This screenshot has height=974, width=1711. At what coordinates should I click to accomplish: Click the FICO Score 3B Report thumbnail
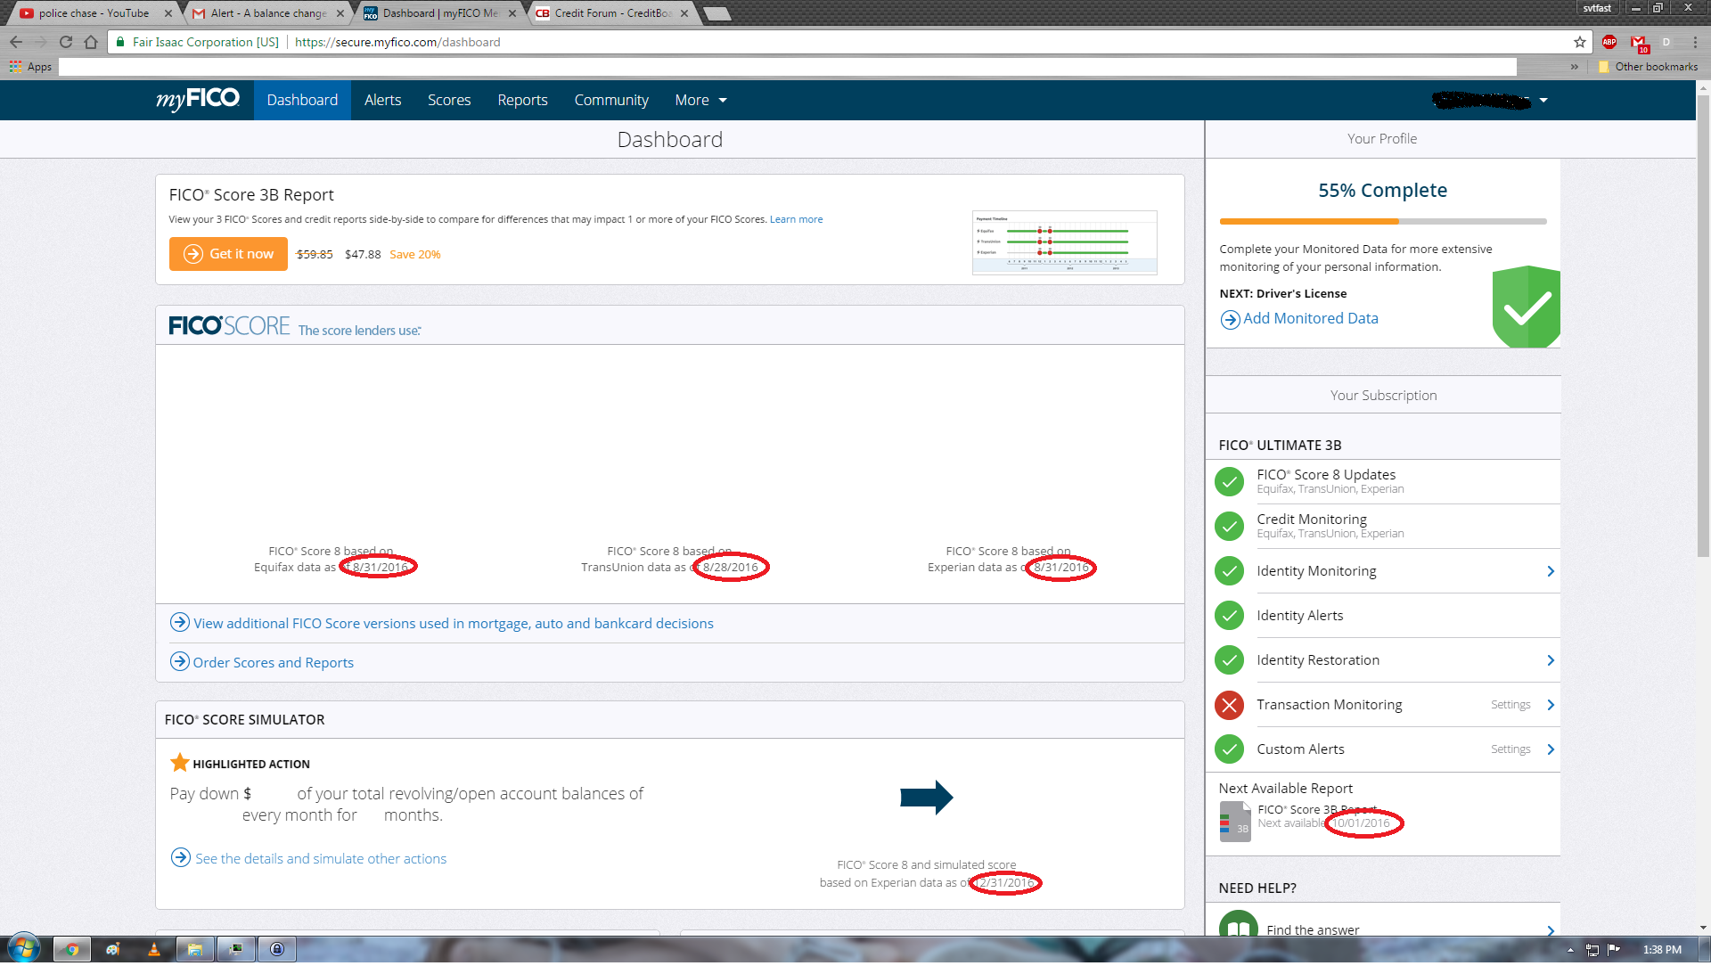pos(1065,242)
